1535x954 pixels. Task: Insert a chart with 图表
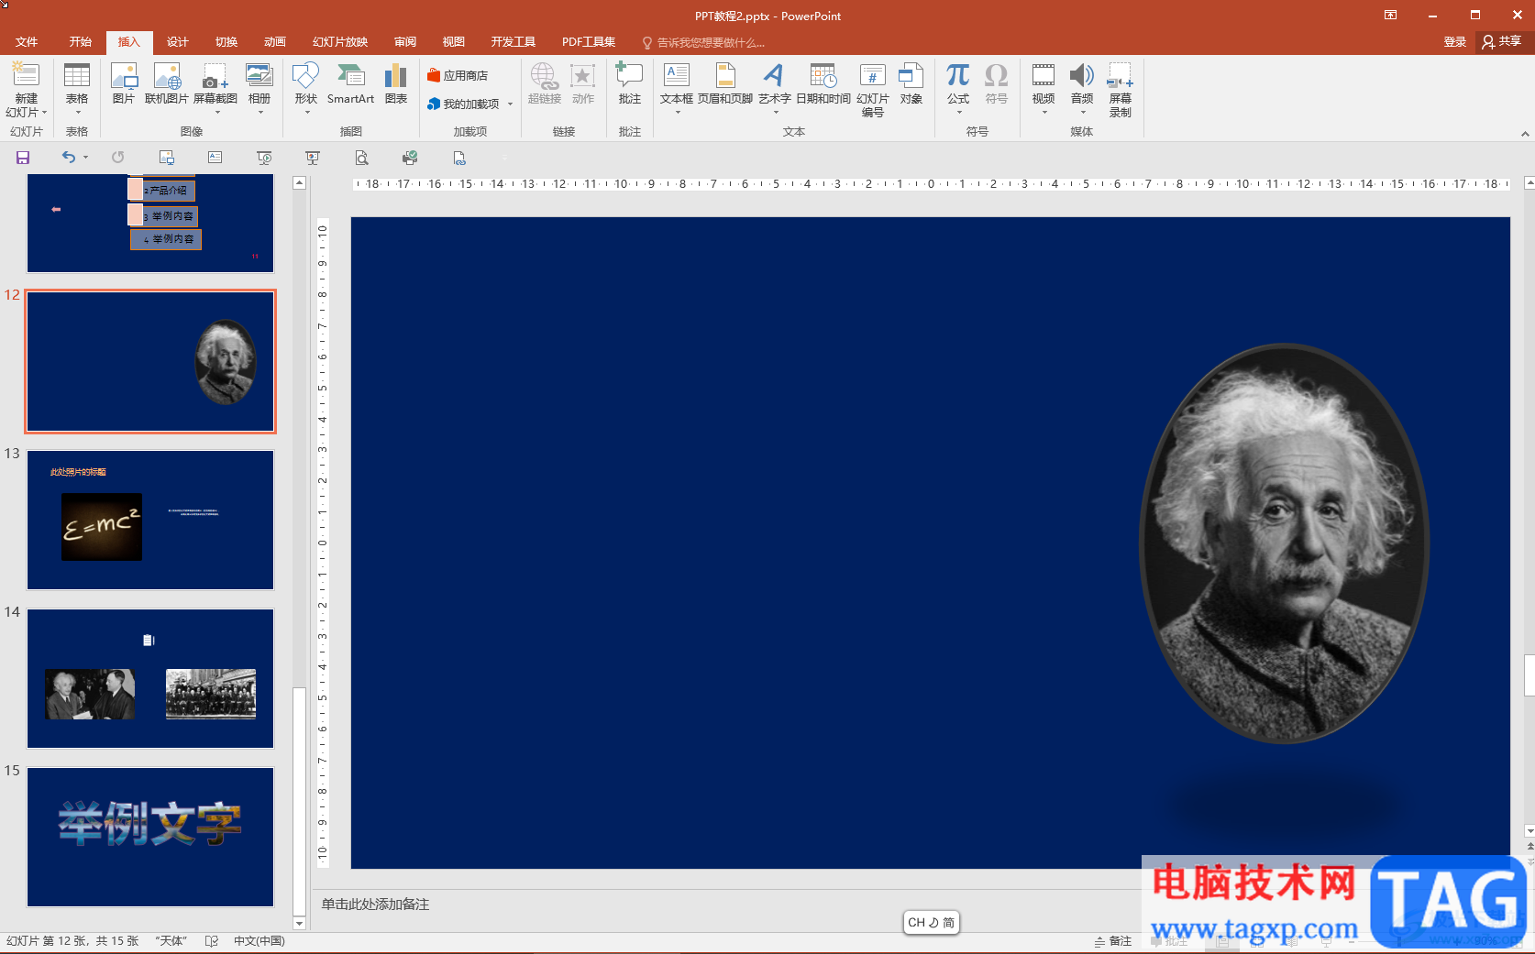396,84
